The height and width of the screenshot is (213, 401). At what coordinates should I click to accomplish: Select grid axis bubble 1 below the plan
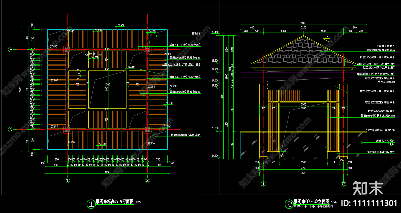click(x=67, y=180)
